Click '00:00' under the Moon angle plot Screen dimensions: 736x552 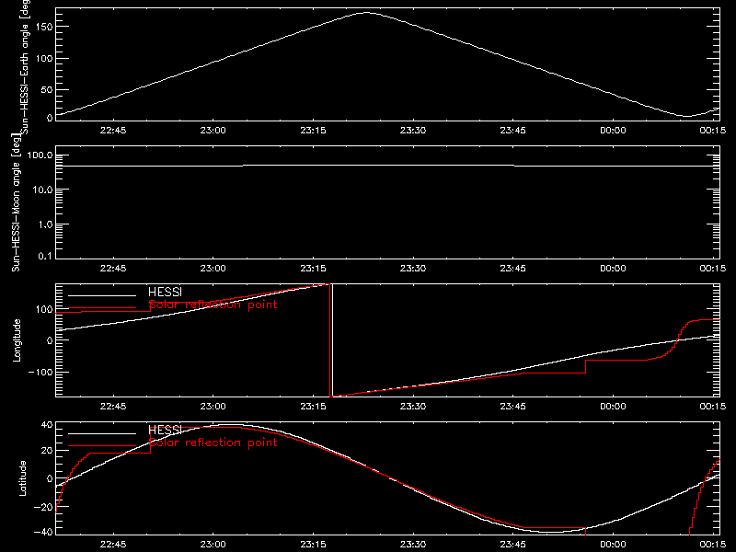(613, 269)
